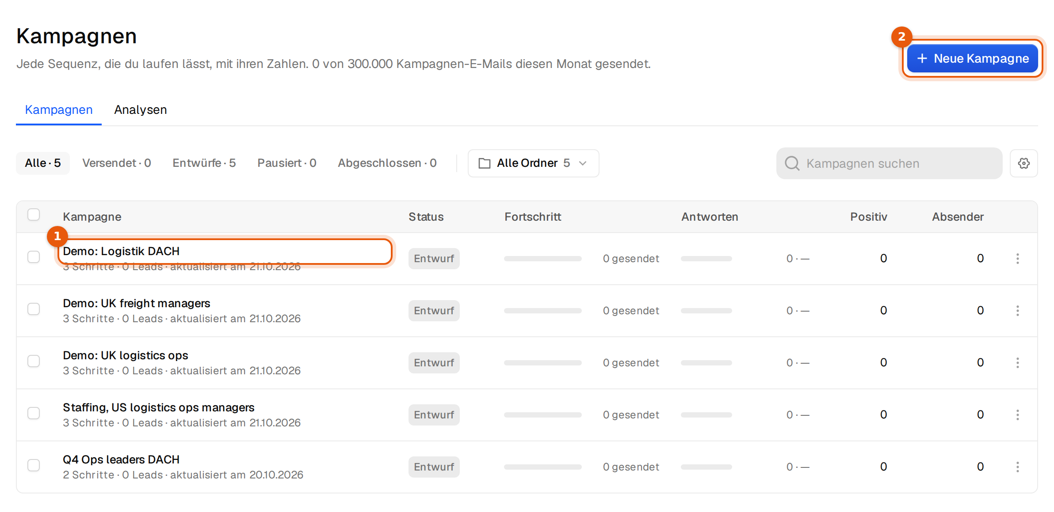Click the Kampagne column header
Screen dimensions: 1054x512
[92, 217]
